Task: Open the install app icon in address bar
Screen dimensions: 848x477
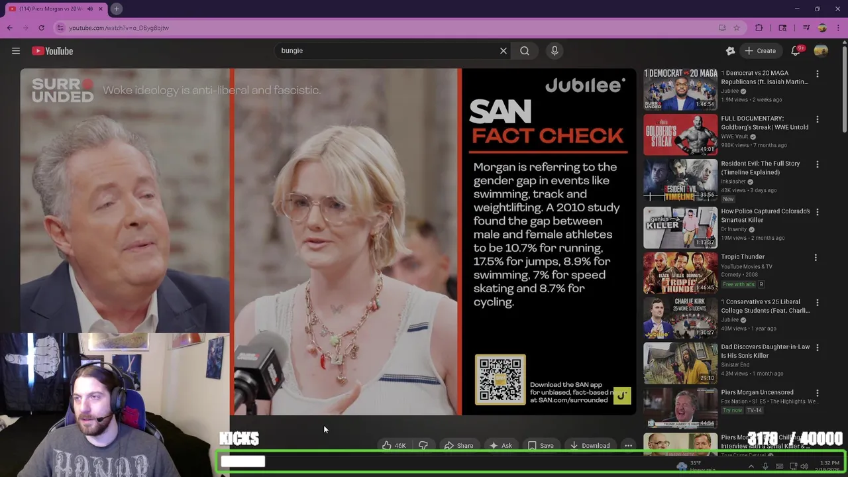Action: pos(722,28)
